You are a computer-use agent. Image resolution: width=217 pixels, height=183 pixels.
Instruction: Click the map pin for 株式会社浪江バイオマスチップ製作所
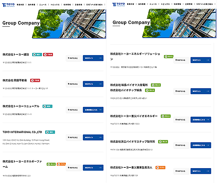(176, 145)
